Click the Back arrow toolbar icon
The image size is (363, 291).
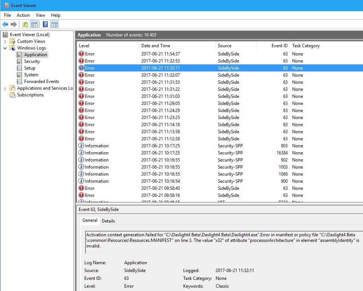pos(5,24)
